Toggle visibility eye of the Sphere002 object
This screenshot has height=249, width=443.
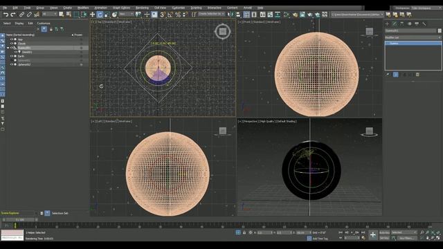(12, 64)
